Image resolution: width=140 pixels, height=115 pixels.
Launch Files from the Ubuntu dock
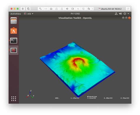point(14,21)
